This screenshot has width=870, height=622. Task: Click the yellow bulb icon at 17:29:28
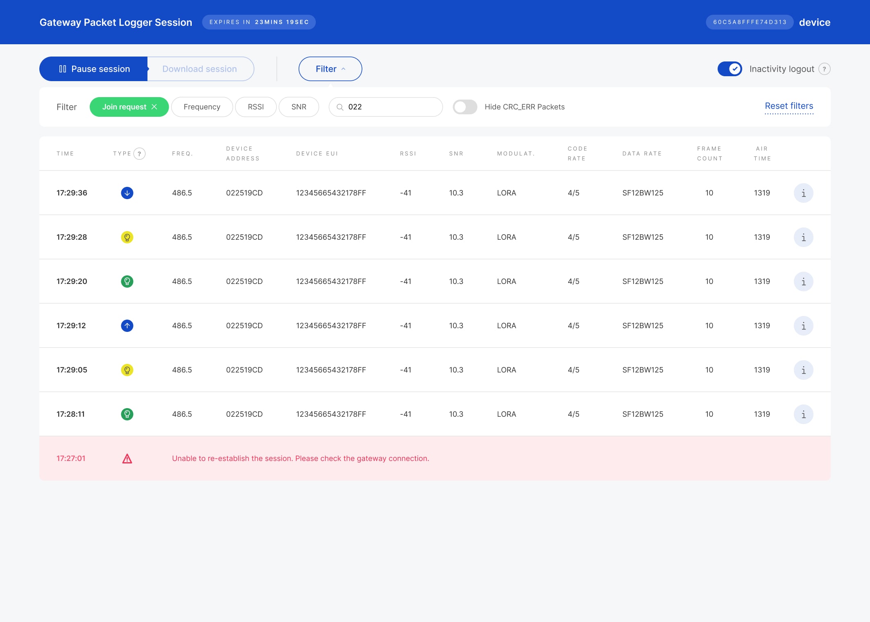[127, 237]
